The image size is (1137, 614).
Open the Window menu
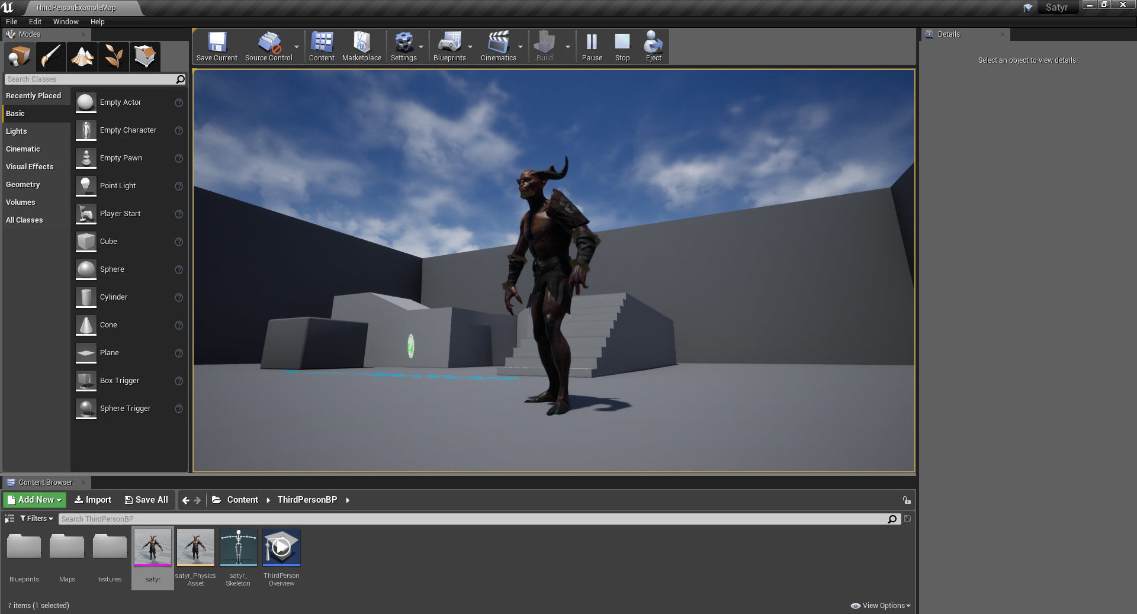coord(66,21)
